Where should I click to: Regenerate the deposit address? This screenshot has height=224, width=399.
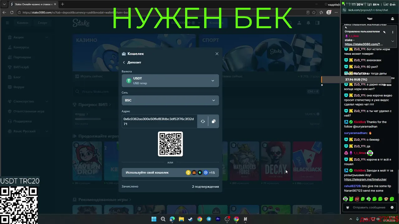[x=203, y=121]
